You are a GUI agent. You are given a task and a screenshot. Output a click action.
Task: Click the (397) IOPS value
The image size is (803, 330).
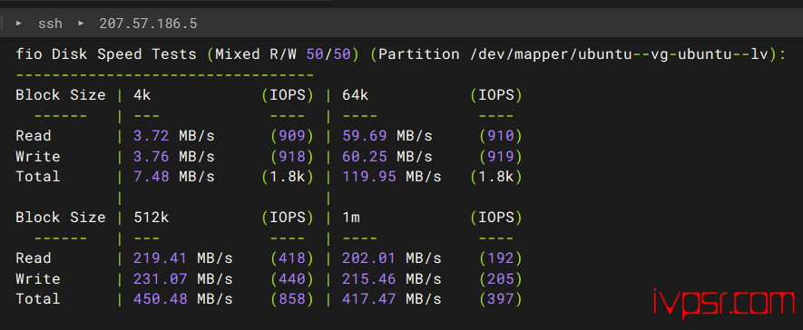point(501,299)
